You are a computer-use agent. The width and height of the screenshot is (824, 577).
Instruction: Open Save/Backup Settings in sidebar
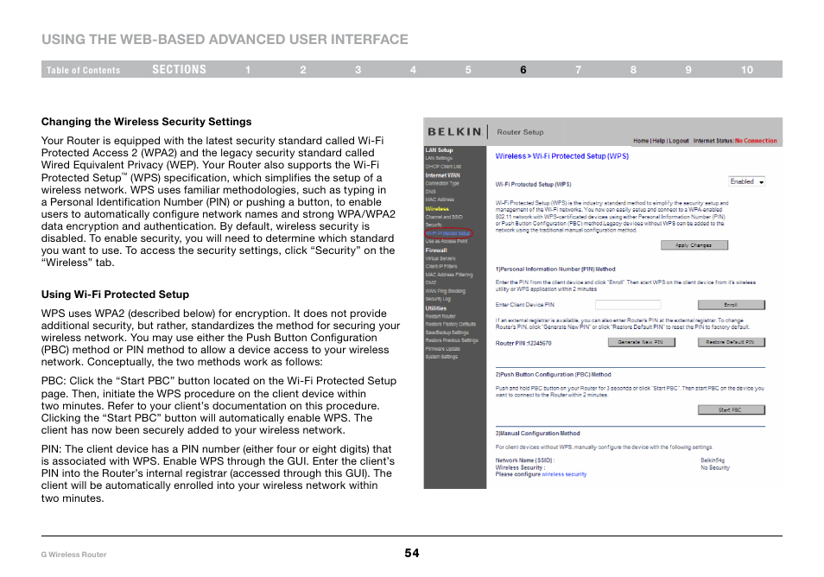[x=447, y=333]
